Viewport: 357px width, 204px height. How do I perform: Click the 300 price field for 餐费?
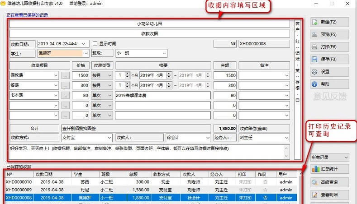tap(81, 85)
